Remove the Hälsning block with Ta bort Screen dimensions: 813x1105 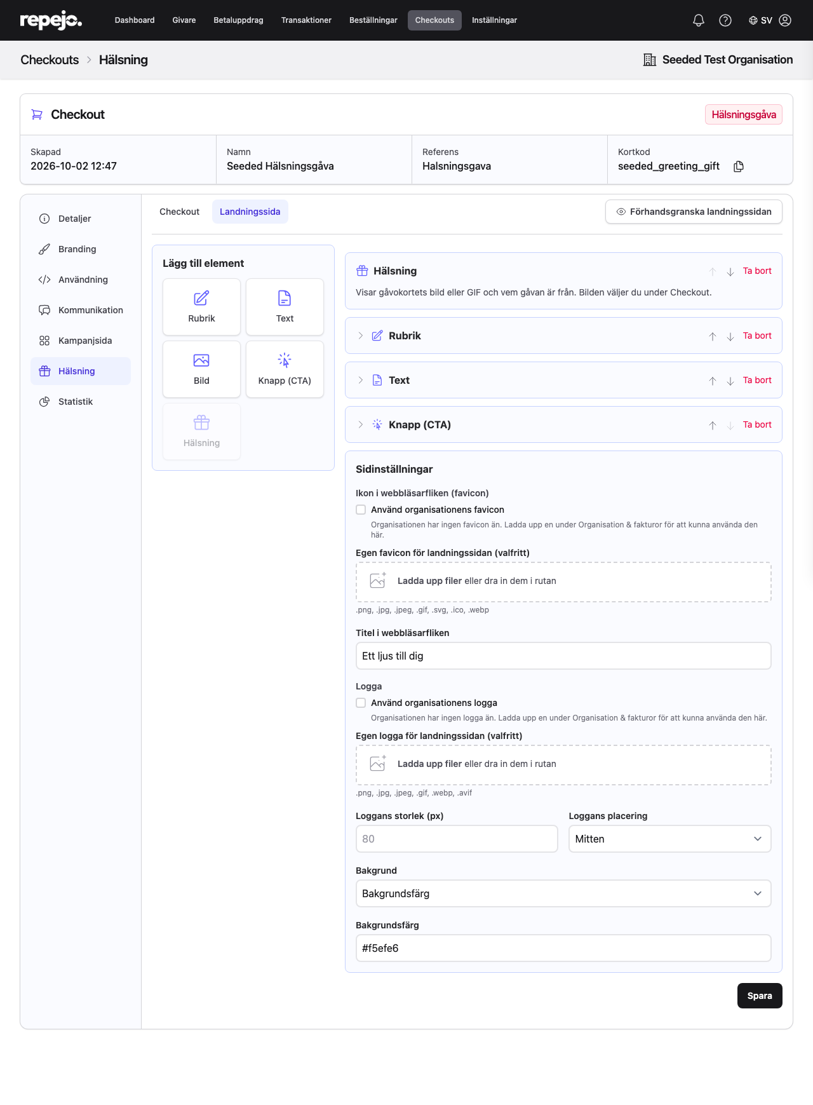pos(757,271)
